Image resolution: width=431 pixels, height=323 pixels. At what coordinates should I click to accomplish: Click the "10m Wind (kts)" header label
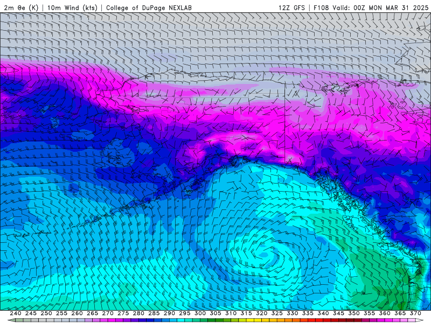72,8
